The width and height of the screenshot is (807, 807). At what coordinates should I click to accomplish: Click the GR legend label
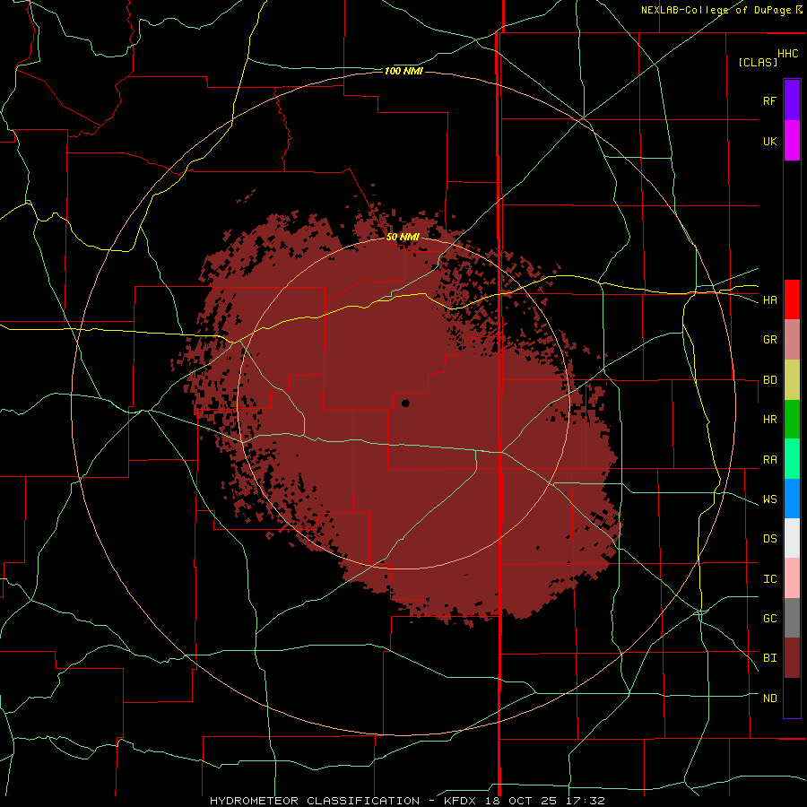click(769, 340)
